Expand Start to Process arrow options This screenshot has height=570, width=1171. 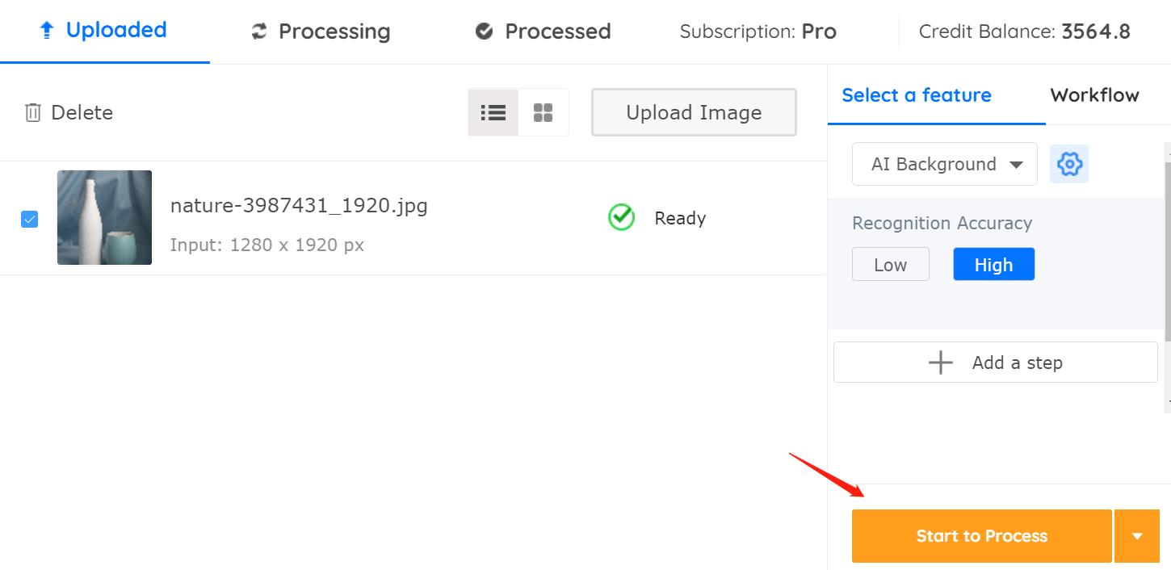coord(1137,536)
